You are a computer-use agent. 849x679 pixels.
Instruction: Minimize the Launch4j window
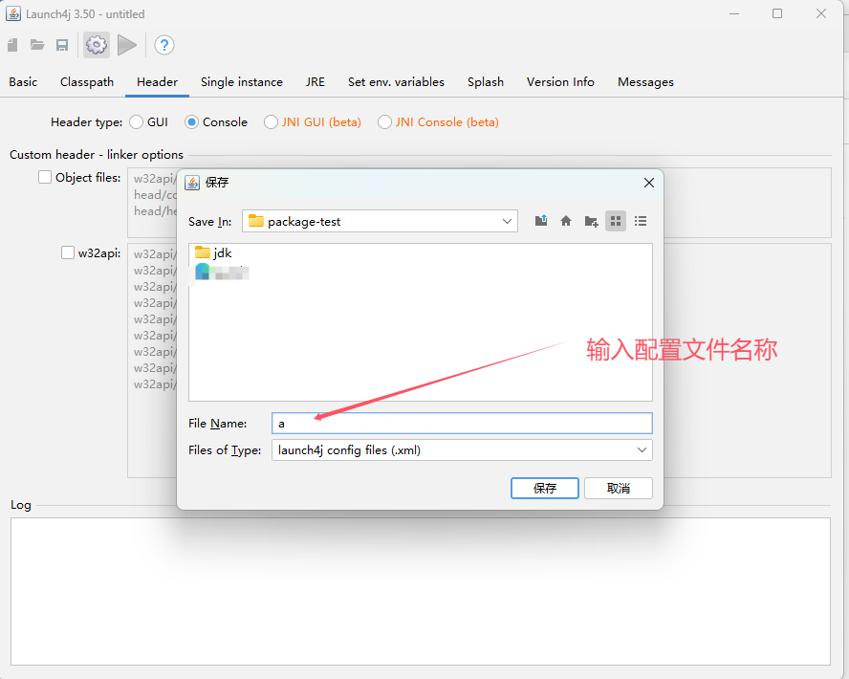click(x=734, y=13)
